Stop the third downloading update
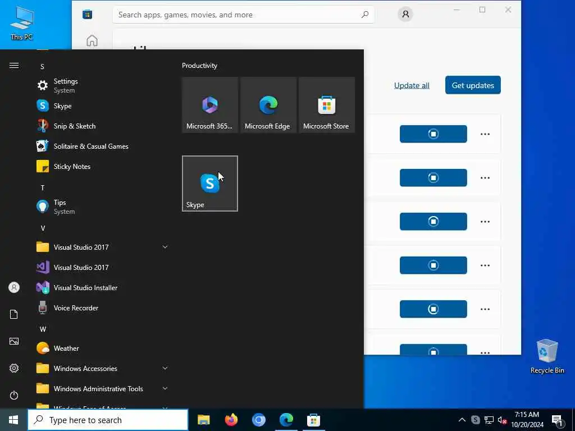 (433, 221)
